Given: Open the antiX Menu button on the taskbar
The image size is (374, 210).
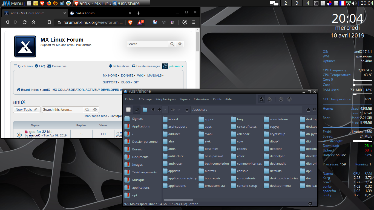Looking at the screenshot, I should (12, 3).
